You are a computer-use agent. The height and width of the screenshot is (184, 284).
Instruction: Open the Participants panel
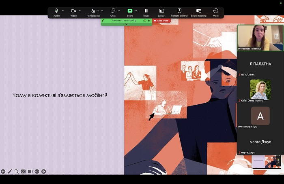[93, 11]
